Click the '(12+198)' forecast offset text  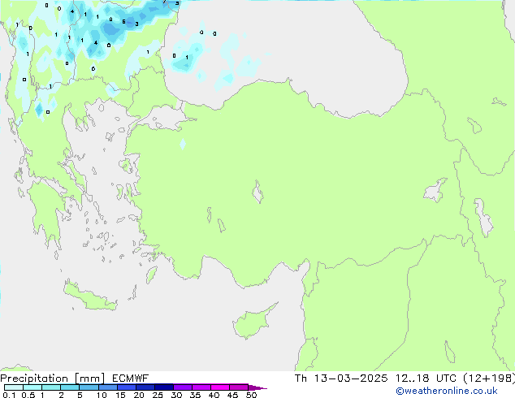coord(489,379)
